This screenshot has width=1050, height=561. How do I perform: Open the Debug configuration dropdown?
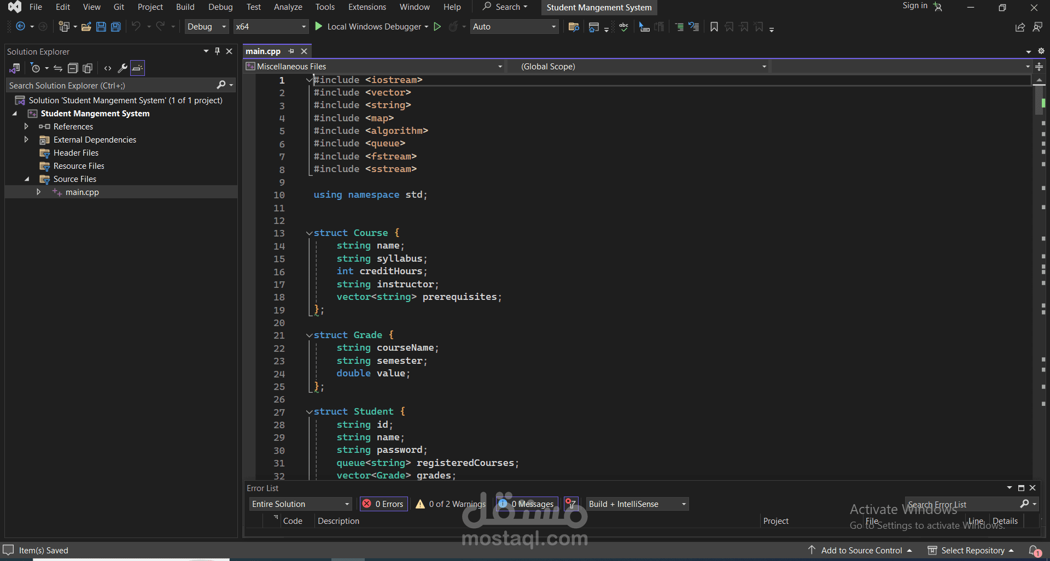click(207, 27)
